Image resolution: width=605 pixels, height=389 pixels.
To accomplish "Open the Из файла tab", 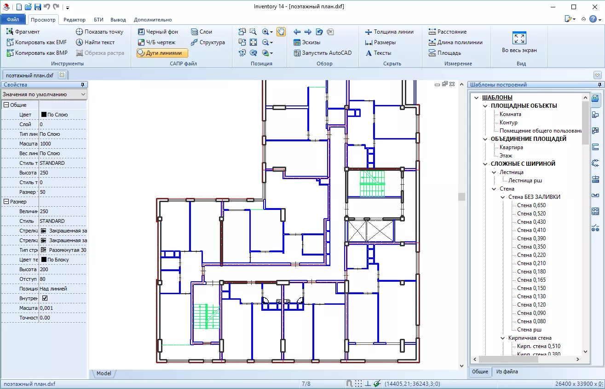I will click(507, 372).
